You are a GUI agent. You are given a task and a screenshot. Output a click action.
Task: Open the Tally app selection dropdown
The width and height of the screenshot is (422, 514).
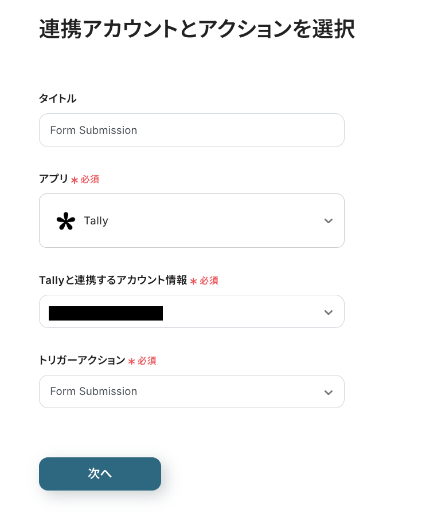[192, 221]
